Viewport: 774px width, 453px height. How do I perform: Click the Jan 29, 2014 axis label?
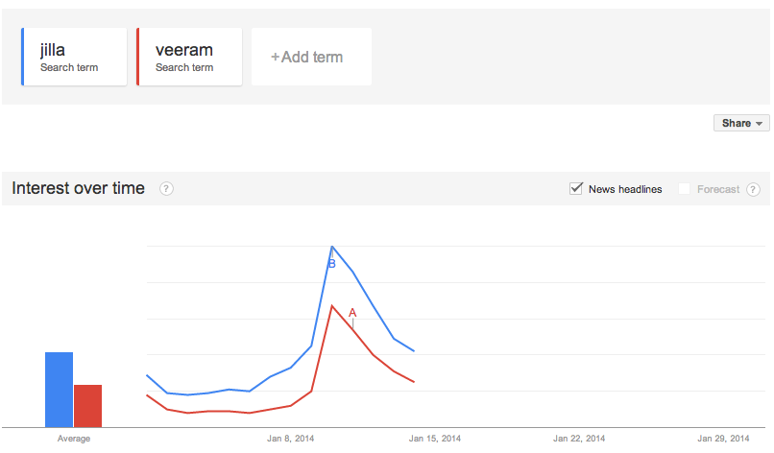[723, 439]
